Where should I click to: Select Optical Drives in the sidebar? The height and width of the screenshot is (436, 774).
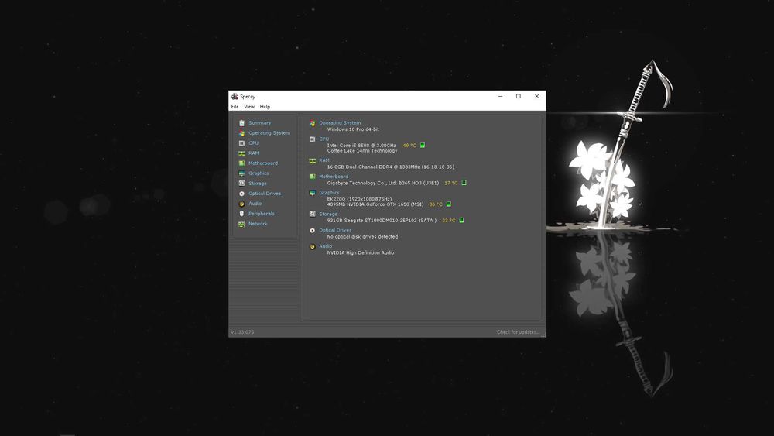[265, 194]
